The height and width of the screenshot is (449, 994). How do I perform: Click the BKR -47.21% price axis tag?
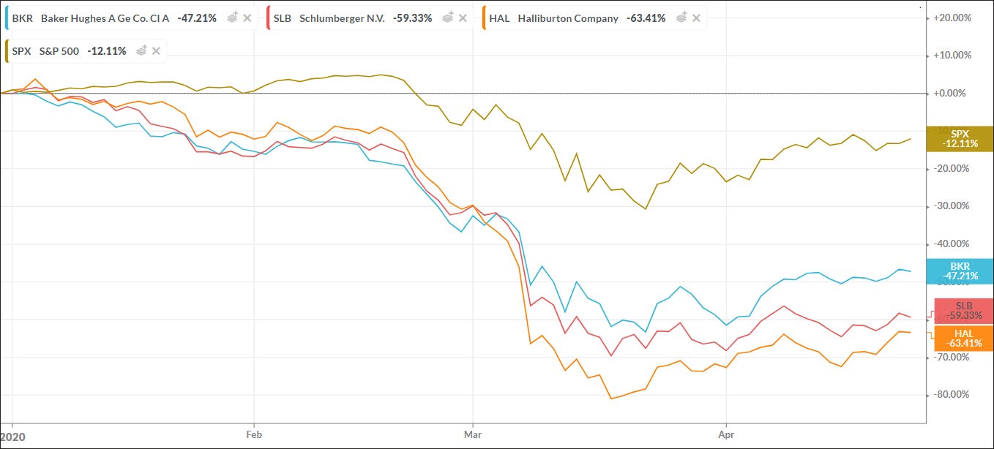960,271
